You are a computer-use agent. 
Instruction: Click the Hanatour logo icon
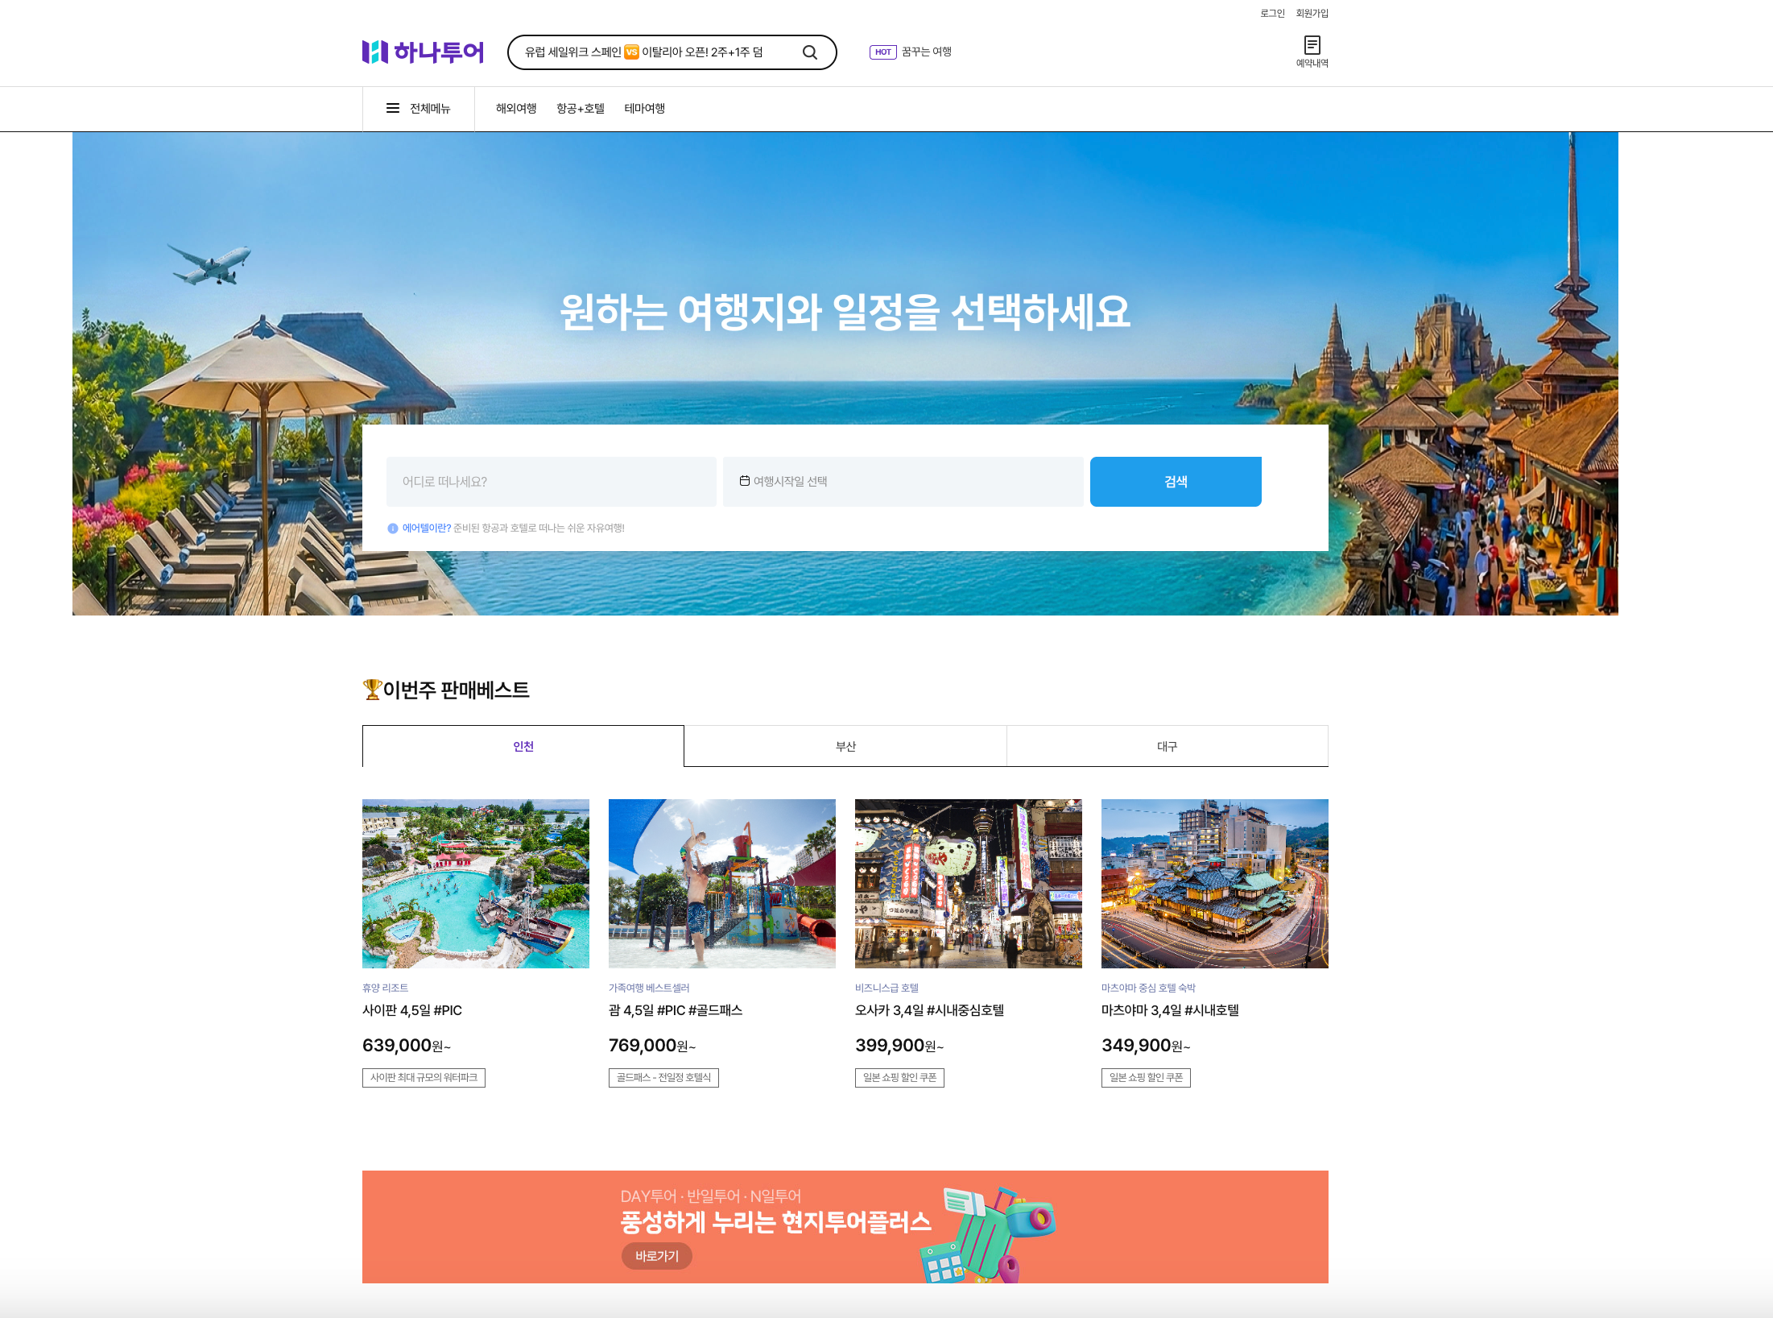(375, 52)
